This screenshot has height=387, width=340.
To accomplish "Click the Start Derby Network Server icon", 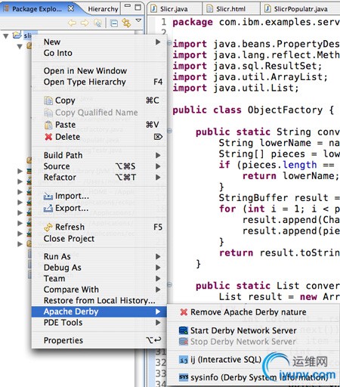I will coord(184,330).
